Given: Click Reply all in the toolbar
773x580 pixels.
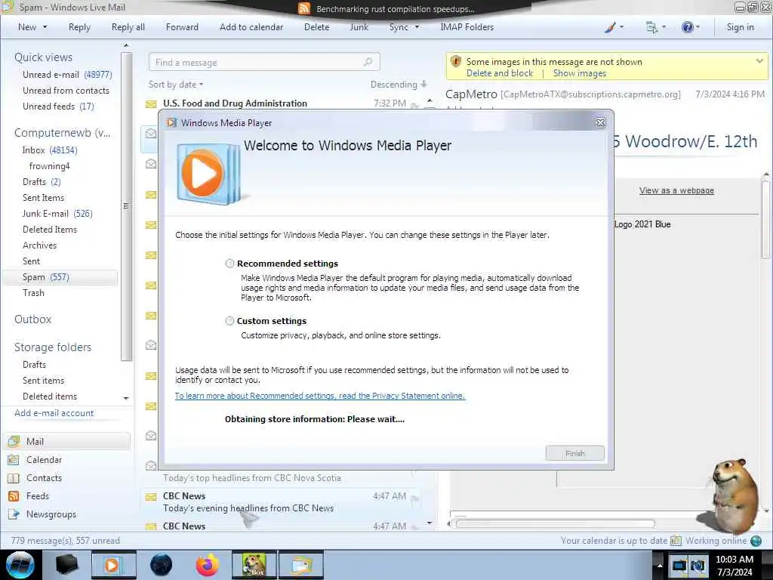Looking at the screenshot, I should 128,27.
